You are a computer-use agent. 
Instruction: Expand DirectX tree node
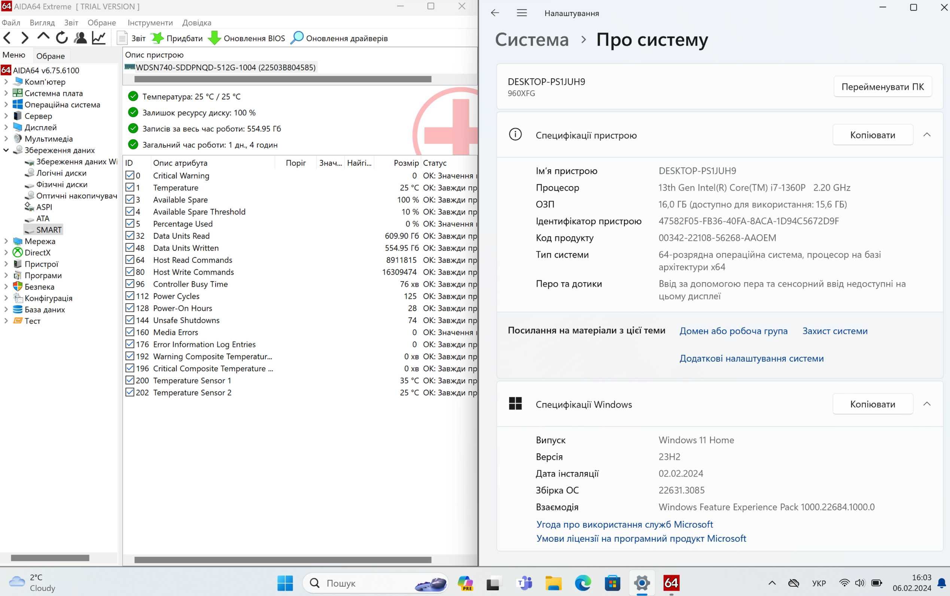pyautogui.click(x=6, y=253)
